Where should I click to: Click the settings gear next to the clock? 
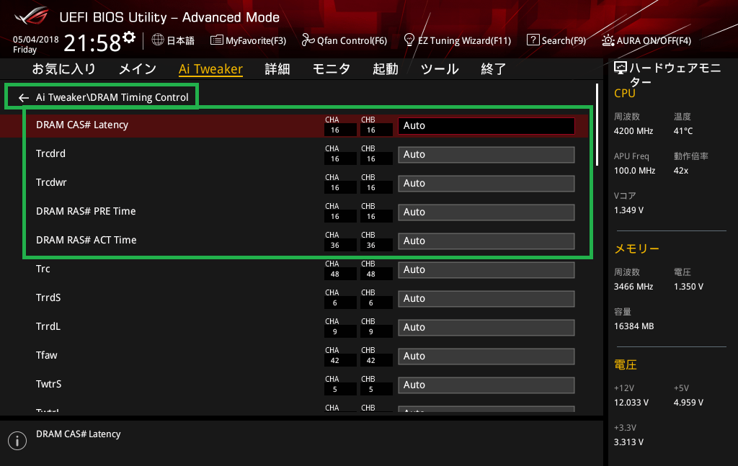coord(129,37)
